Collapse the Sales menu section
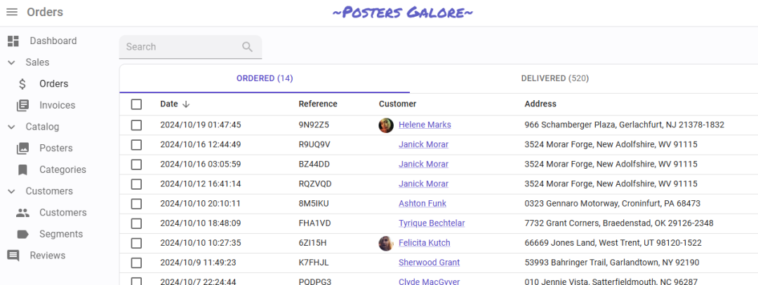Viewport: 758px width, 285px height. [11, 62]
